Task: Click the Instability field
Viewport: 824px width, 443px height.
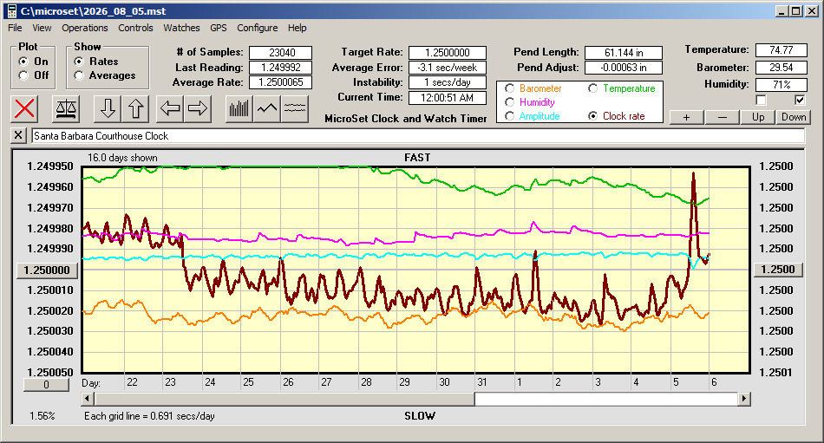Action: click(x=448, y=82)
